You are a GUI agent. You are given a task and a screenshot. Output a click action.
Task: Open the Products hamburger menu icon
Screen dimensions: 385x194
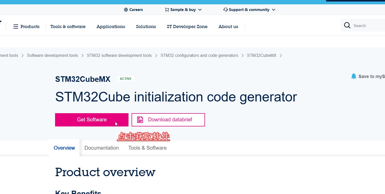coord(16,27)
